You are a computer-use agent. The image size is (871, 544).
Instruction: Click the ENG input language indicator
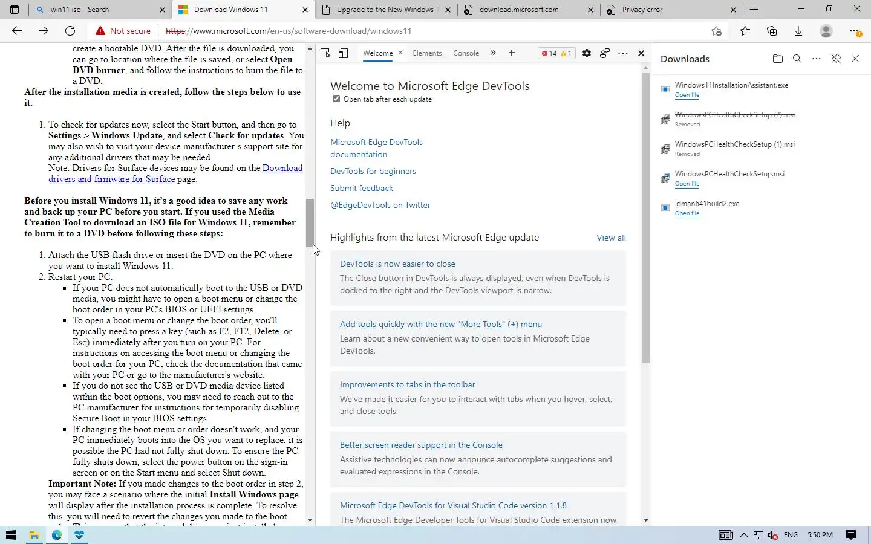click(791, 535)
